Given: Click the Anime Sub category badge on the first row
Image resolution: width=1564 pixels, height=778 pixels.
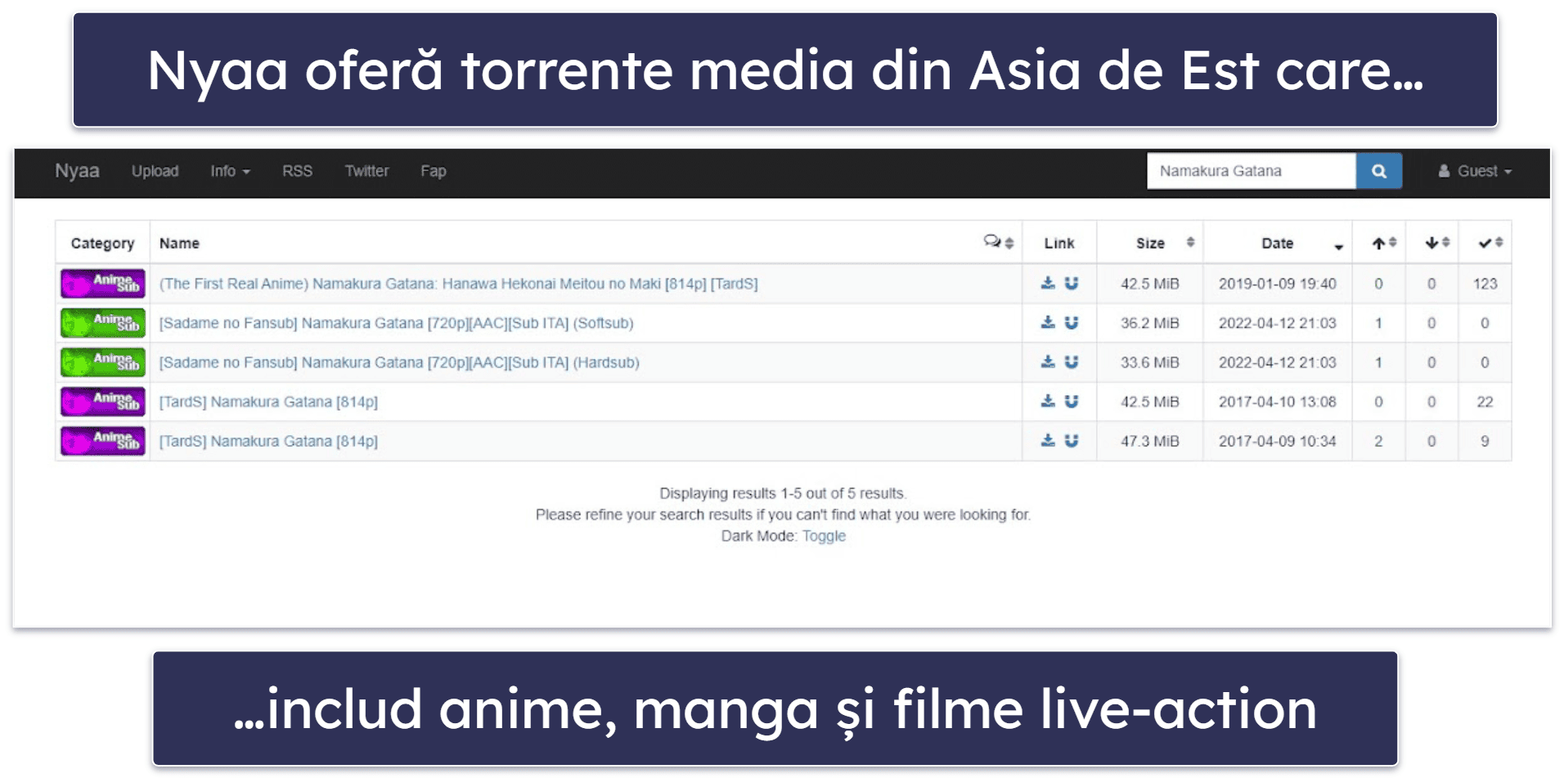Looking at the screenshot, I should coord(103,284).
